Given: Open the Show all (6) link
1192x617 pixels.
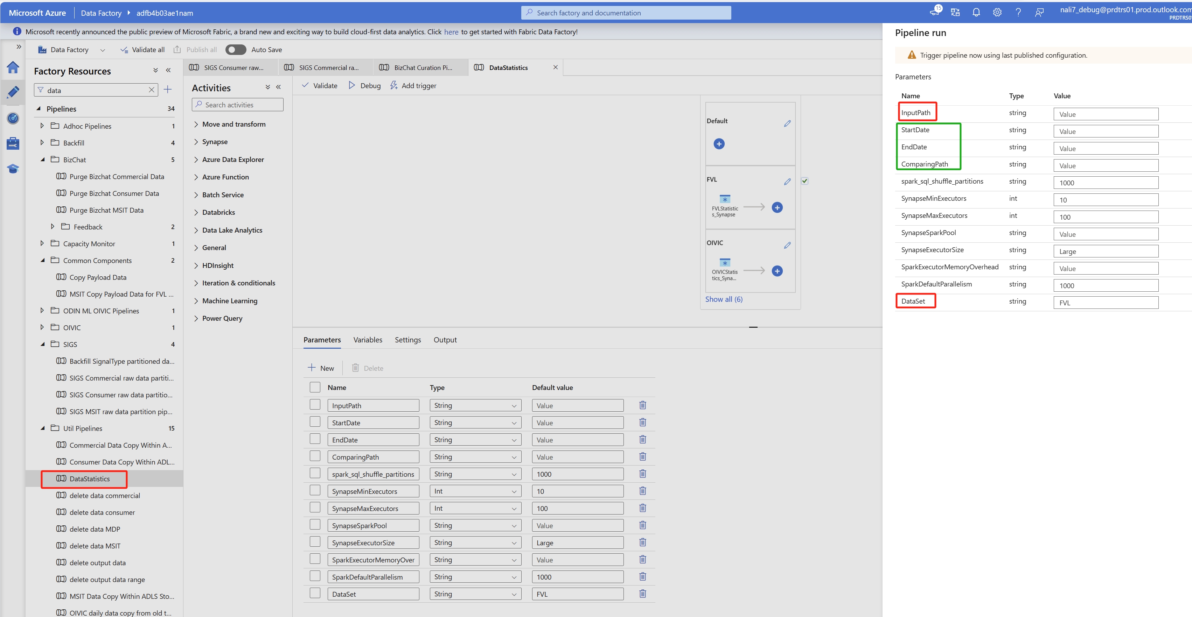Looking at the screenshot, I should (724, 299).
